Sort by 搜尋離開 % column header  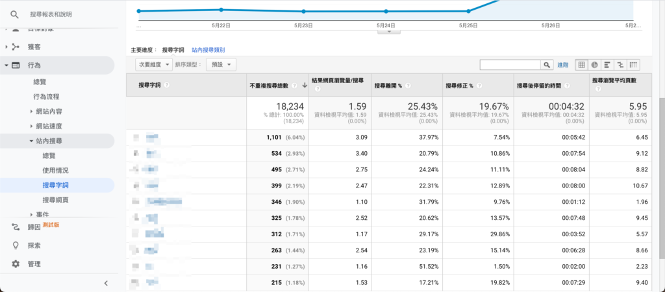coord(388,86)
